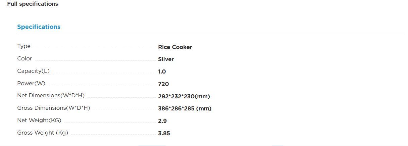Select the blue Specifications section title
Screen dimensions: 408x146
pyautogui.click(x=39, y=27)
